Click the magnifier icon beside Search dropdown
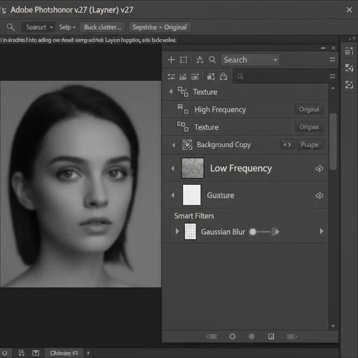Image resolution: width=358 pixels, height=358 pixels. click(x=213, y=60)
